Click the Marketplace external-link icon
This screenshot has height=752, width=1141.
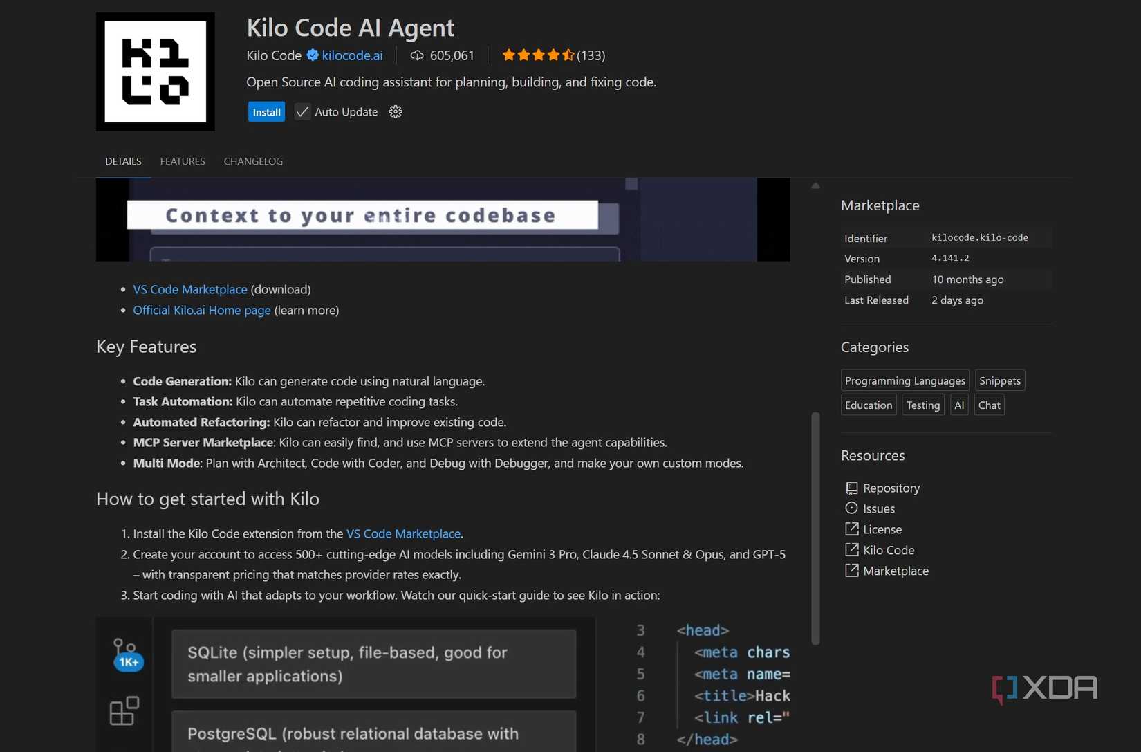(x=851, y=571)
